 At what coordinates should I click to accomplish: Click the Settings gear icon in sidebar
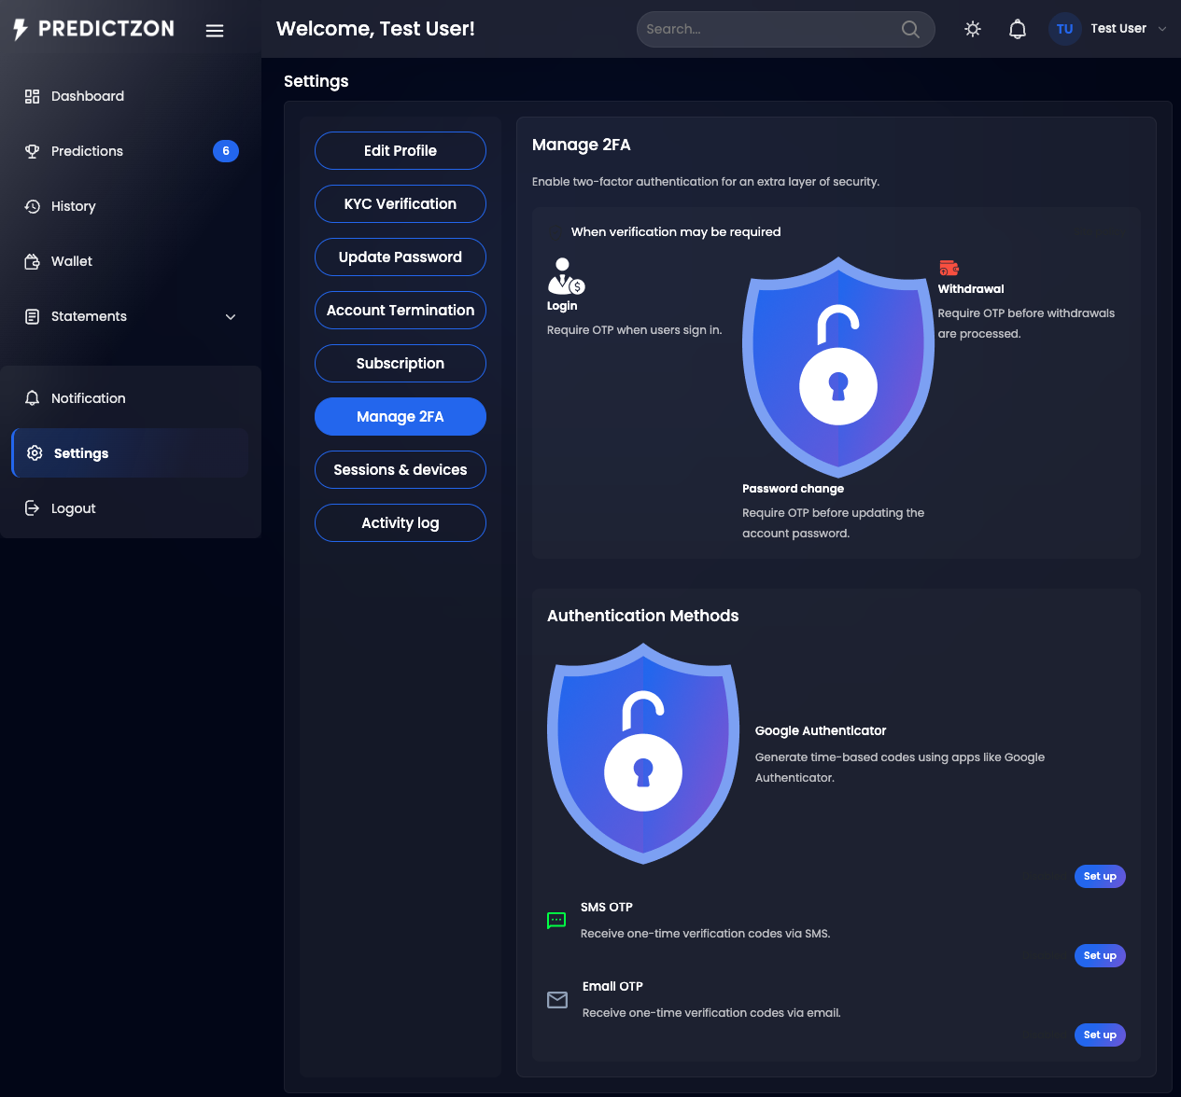point(35,453)
